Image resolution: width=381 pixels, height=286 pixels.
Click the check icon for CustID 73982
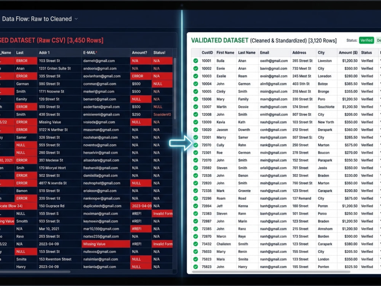click(x=195, y=168)
